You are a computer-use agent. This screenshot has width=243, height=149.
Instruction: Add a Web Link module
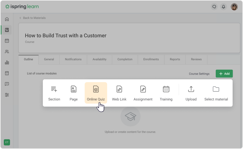pyautogui.click(x=119, y=93)
